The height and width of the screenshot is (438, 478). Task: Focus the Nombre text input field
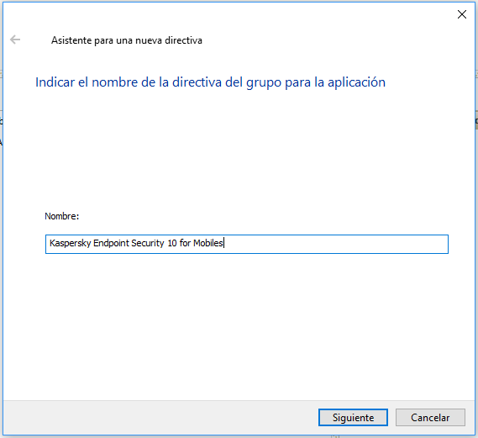click(x=247, y=244)
